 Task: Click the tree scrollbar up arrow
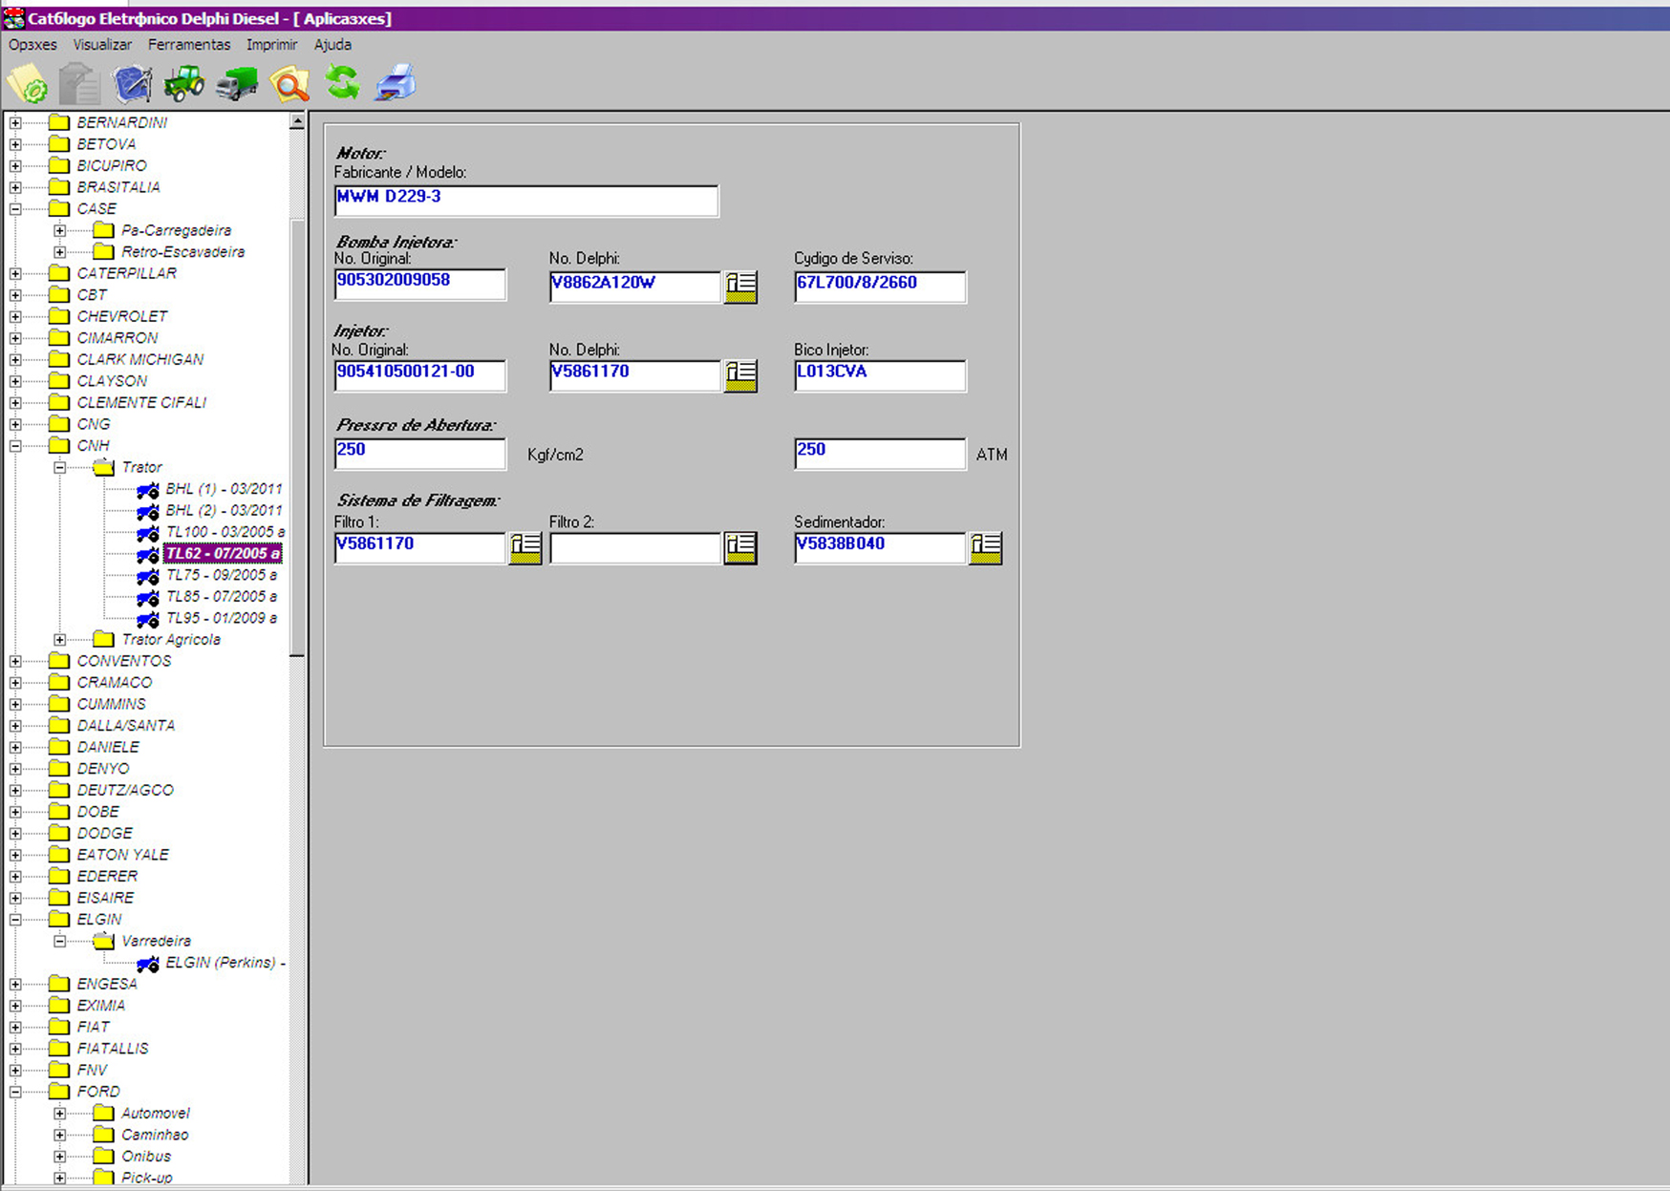pyautogui.click(x=297, y=121)
